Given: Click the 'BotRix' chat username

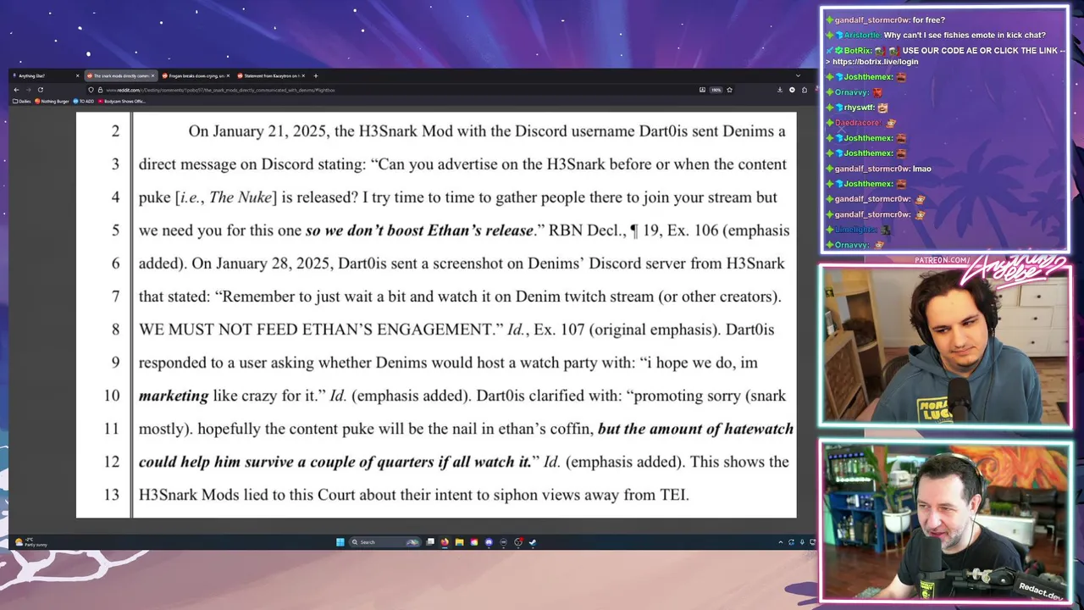Looking at the screenshot, I should click(x=858, y=50).
